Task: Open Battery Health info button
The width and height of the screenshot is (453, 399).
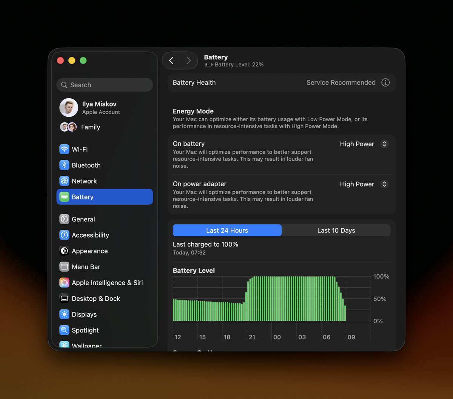Action: point(385,82)
